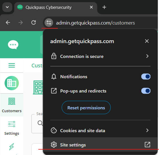Screen dimensions: 159x155
Task: Click the lock icon beside Connection is secure
Action: [x=54, y=56]
